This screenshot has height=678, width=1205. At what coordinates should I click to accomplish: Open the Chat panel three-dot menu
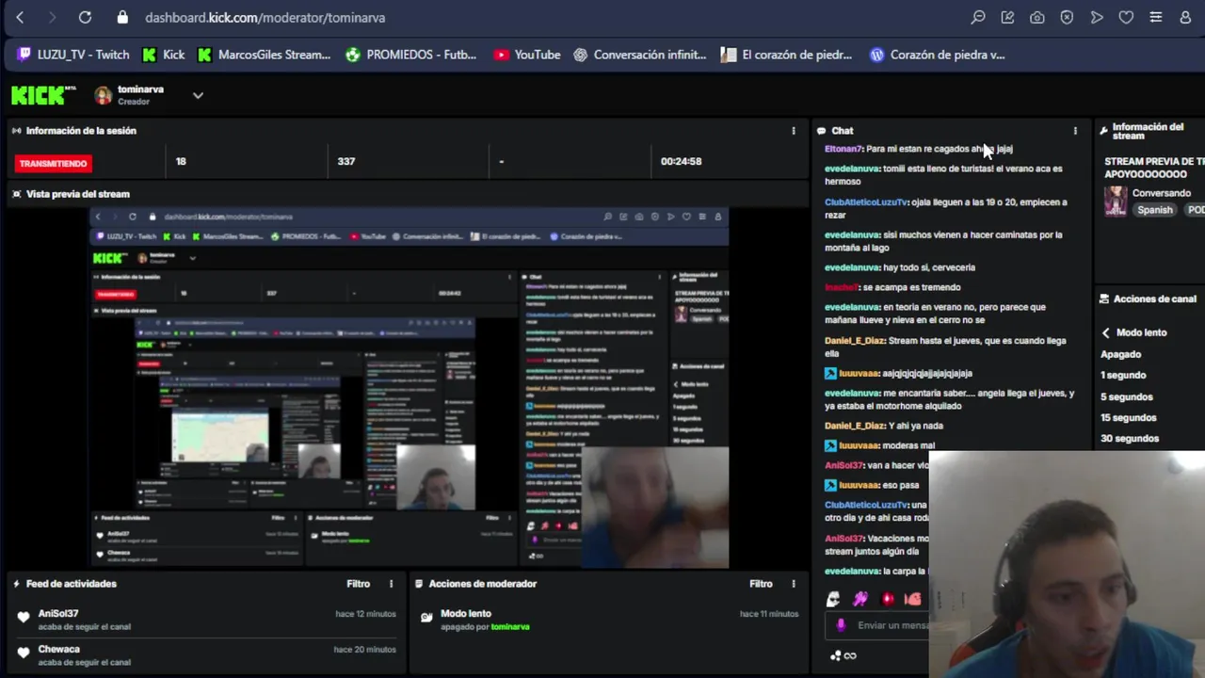point(1075,131)
